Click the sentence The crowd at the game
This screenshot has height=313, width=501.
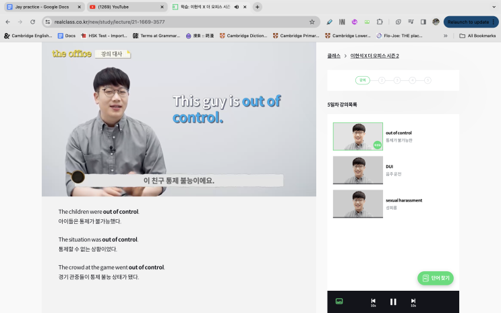click(111, 267)
